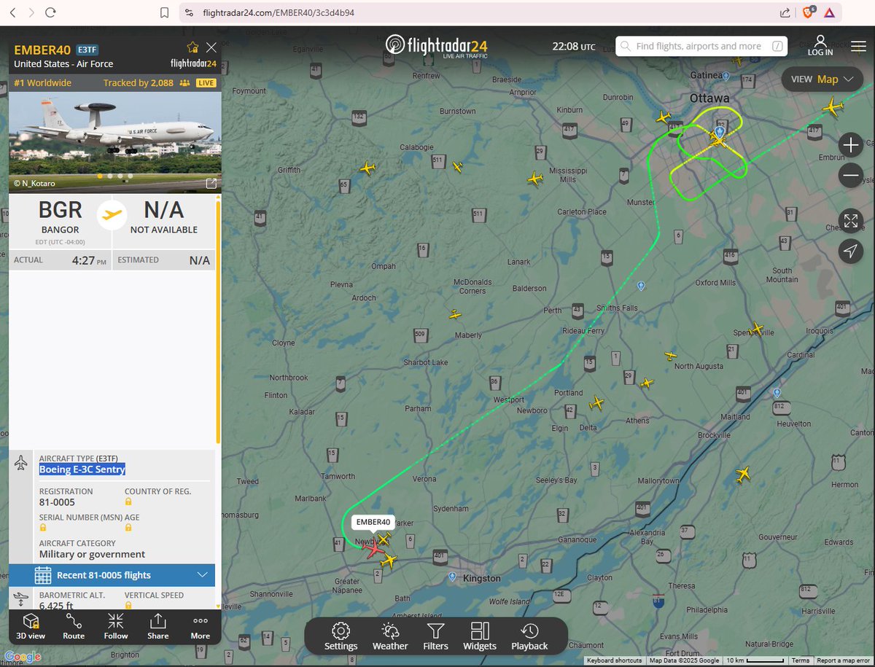
Task: Click the Tracked by 2,088 counter
Action: click(x=139, y=83)
